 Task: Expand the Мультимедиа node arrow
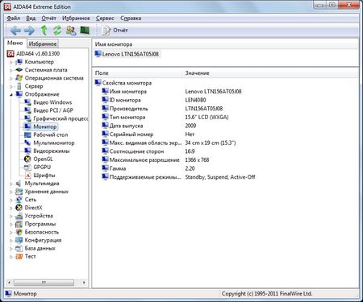click(x=11, y=184)
